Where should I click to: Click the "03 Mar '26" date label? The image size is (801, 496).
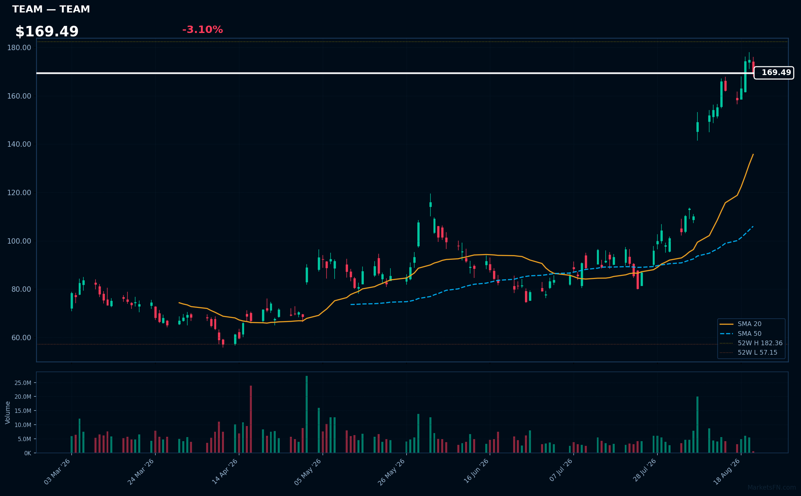coord(57,472)
